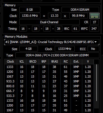Screen dimensions: 103x113
Task: Click the Timing box showing 16
Action: click(23, 29)
